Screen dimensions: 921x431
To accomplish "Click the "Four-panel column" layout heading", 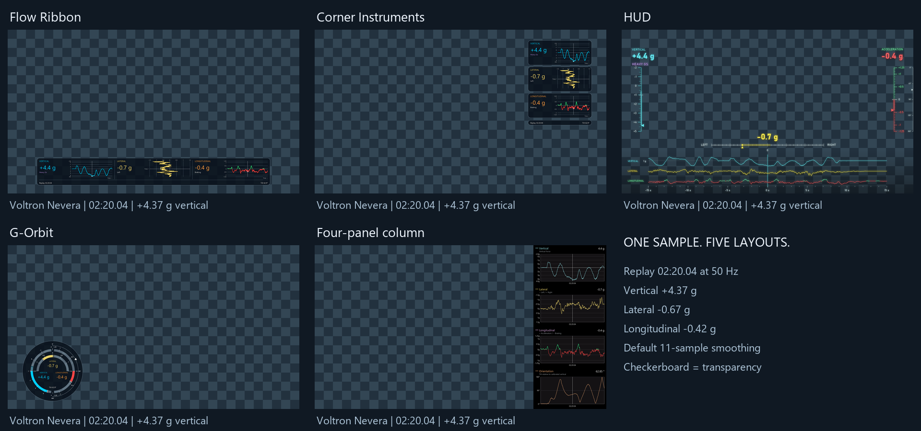I will pos(370,233).
